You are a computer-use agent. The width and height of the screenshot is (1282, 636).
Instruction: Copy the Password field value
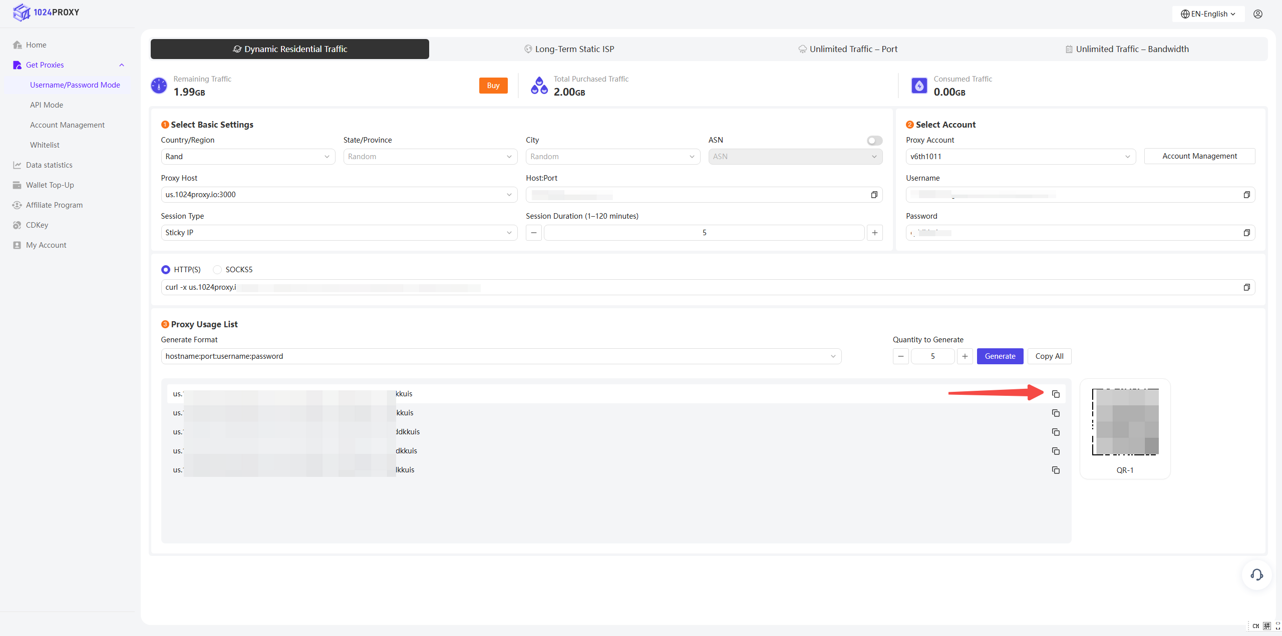[1246, 233]
